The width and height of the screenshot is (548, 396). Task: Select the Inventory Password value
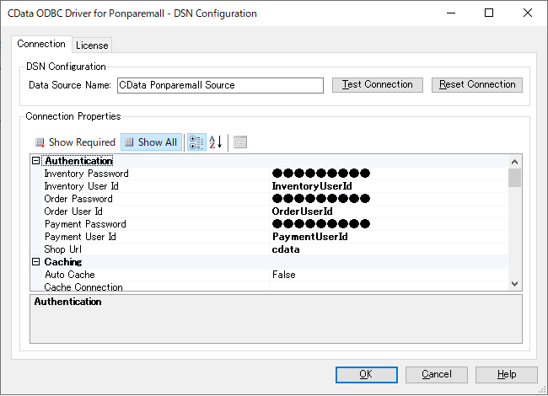(x=321, y=174)
